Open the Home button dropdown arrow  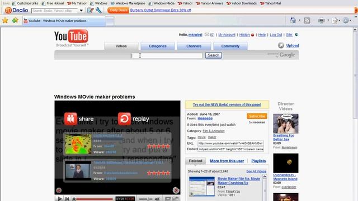click(x=300, y=21)
